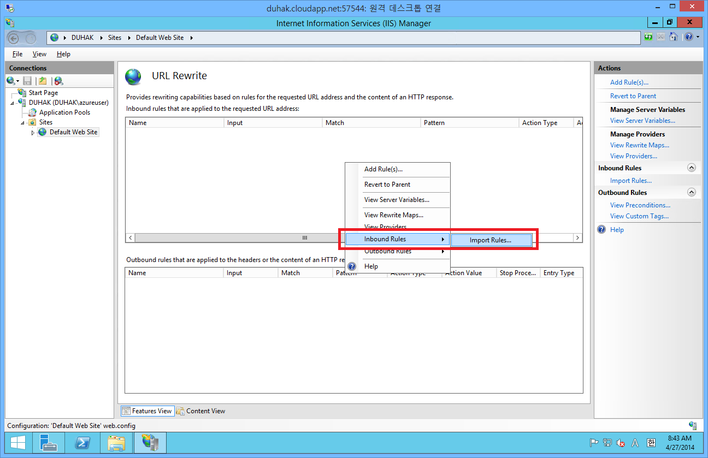The image size is (708, 458).
Task: Open File Explorer from the taskbar
Action: pos(116,443)
